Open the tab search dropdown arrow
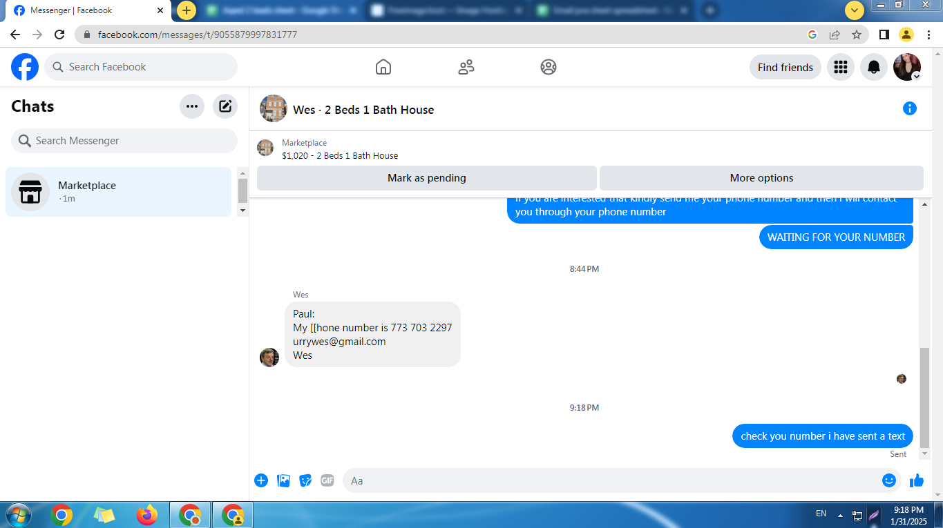The width and height of the screenshot is (943, 528). pyautogui.click(x=855, y=10)
